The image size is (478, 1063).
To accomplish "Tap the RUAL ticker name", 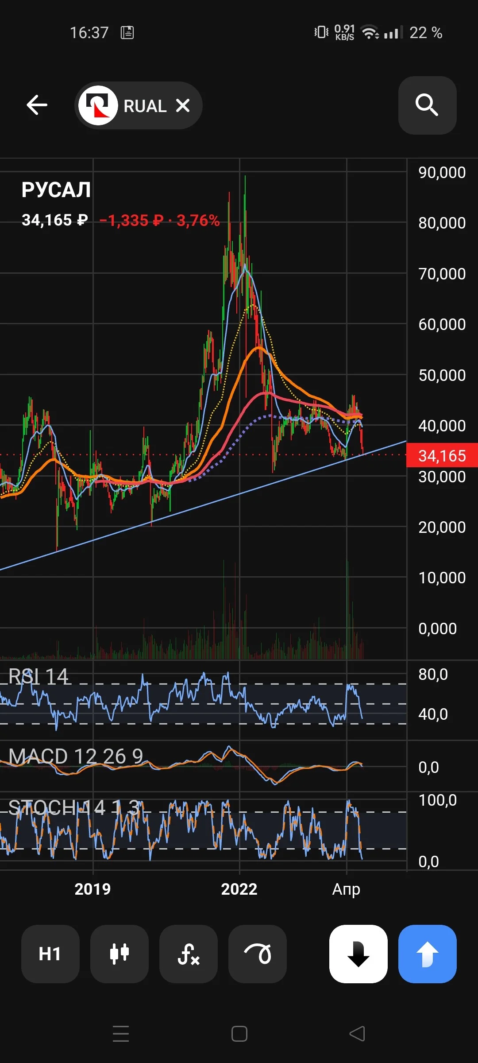I will [145, 106].
